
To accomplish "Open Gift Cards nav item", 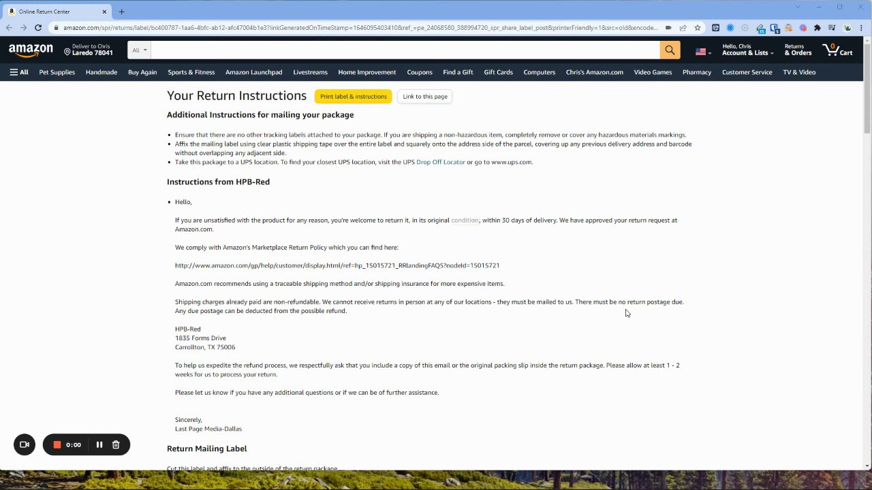I will point(499,72).
